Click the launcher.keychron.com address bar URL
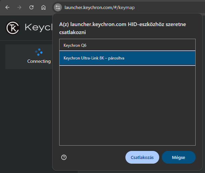Viewport: 205px width, 173px height. coord(100,8)
